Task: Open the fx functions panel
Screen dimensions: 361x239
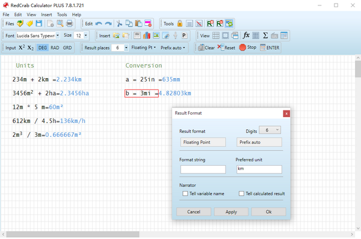Action: point(246,35)
